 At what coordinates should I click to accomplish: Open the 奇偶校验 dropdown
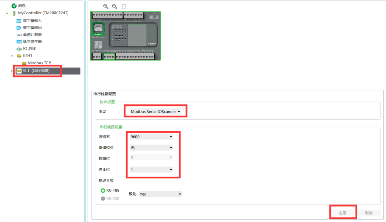point(151,147)
